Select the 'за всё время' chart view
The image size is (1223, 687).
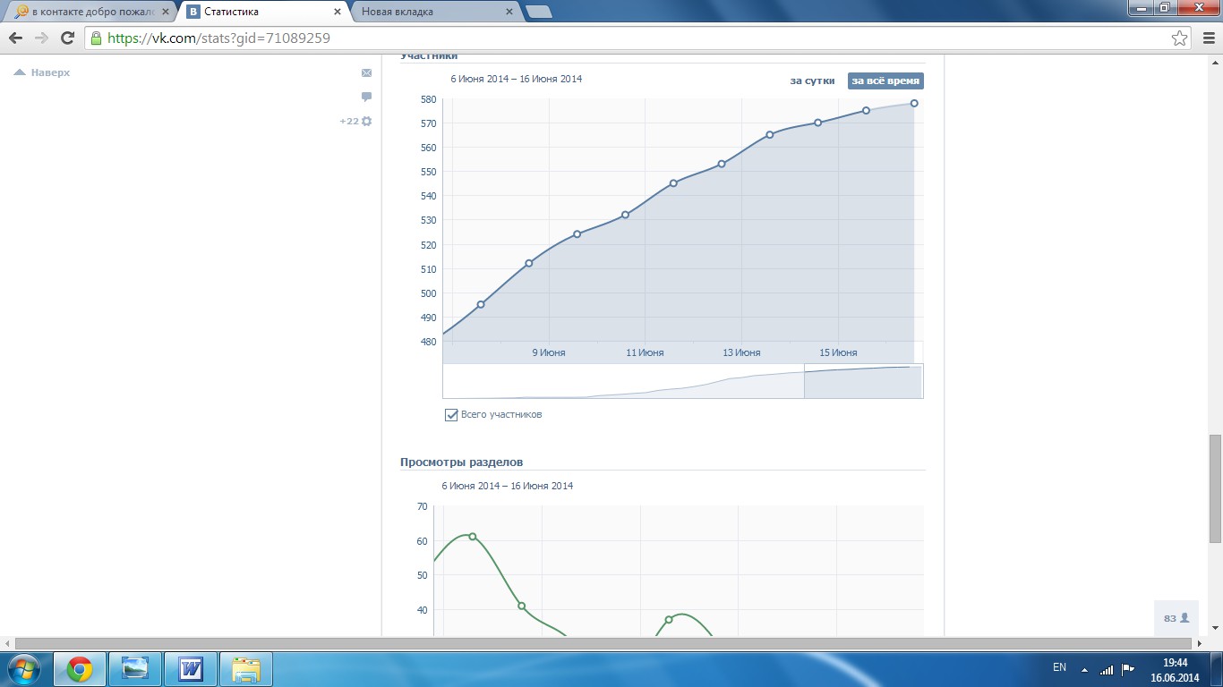[885, 81]
